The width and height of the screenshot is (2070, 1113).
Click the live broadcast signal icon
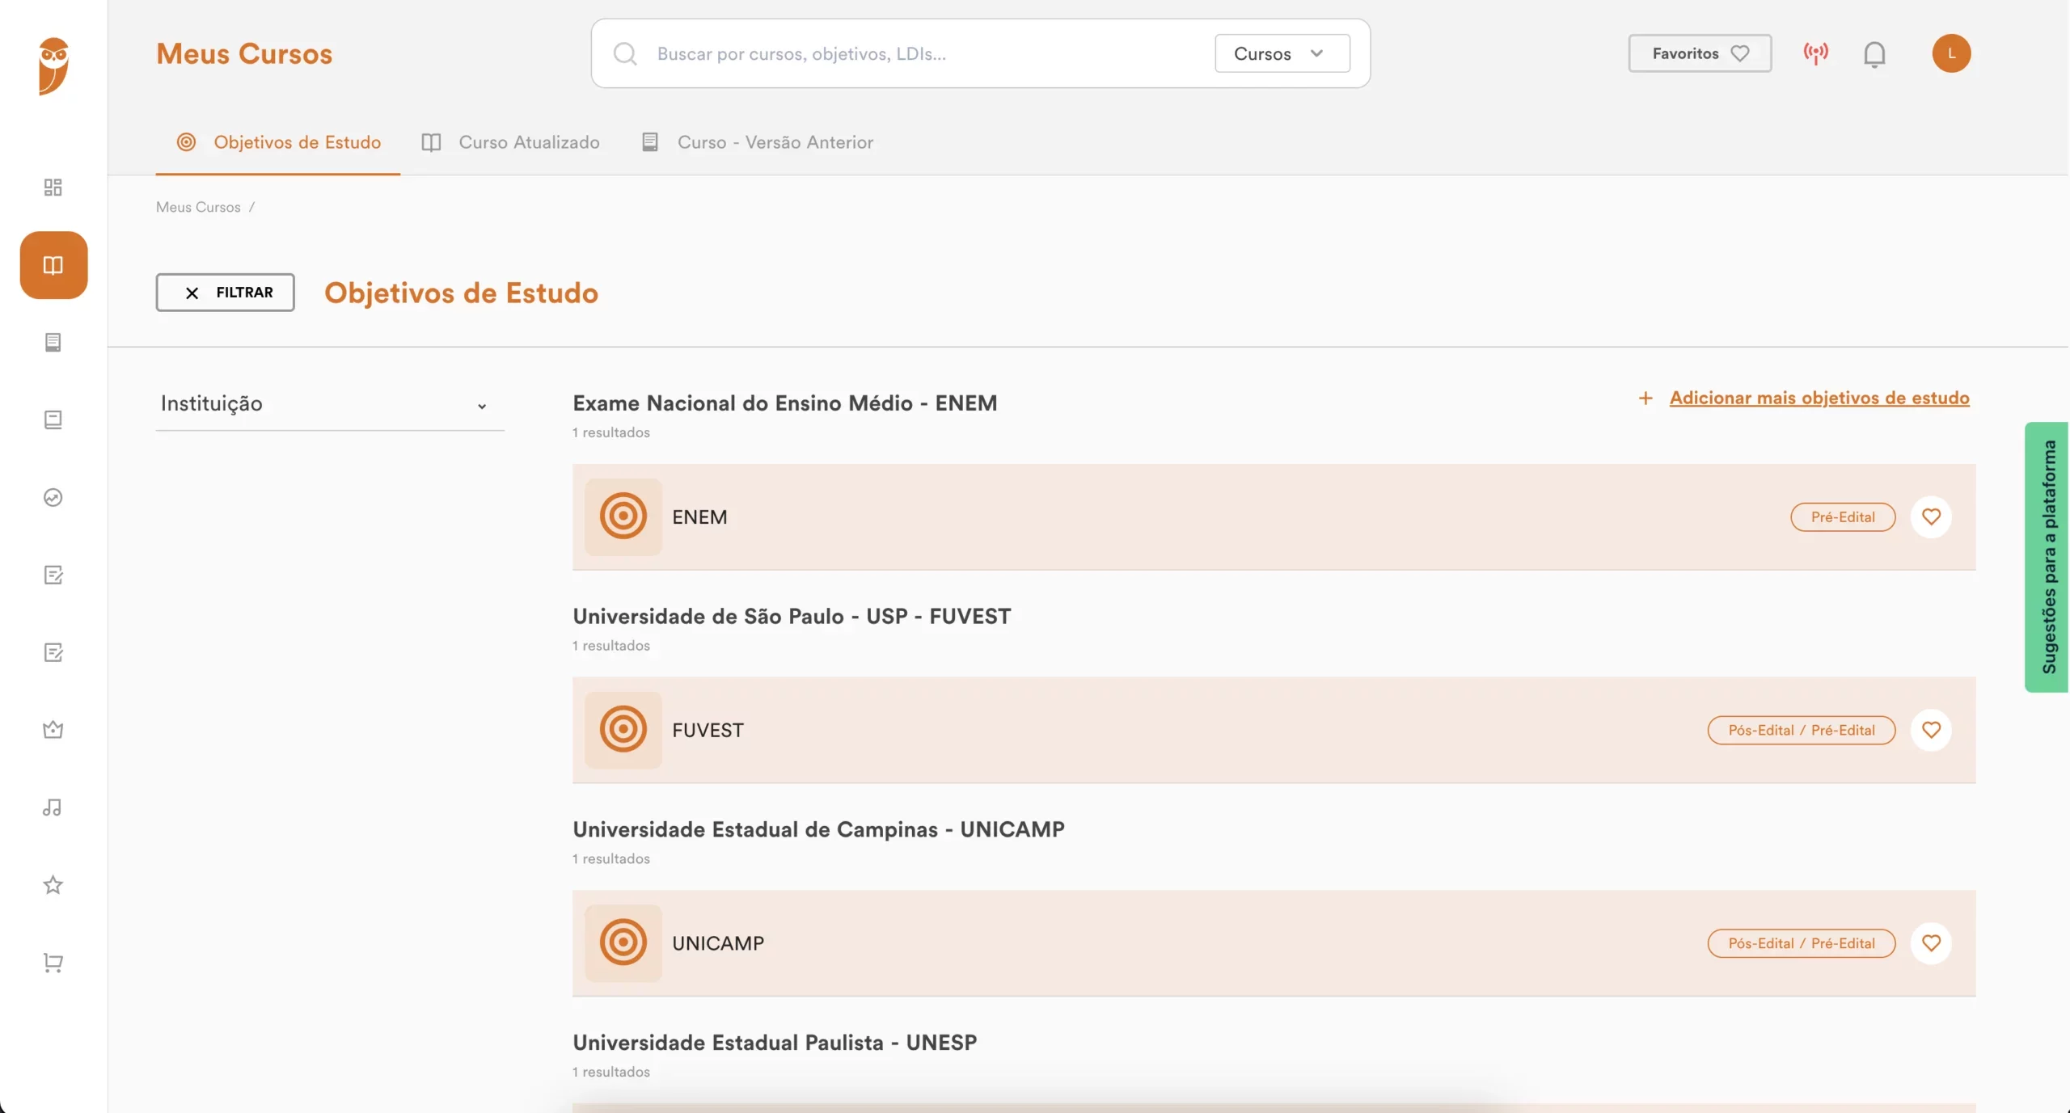tap(1815, 53)
